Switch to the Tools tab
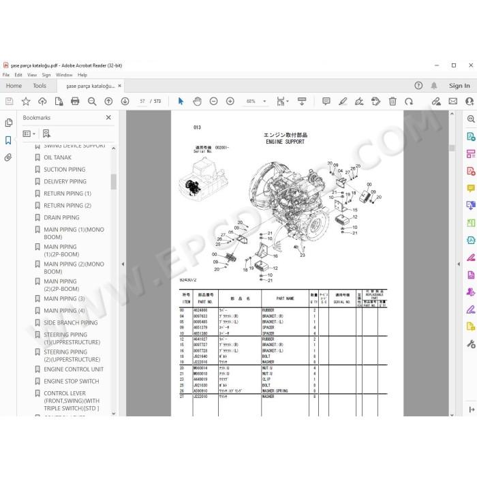This screenshot has height=477, width=477. point(40,86)
